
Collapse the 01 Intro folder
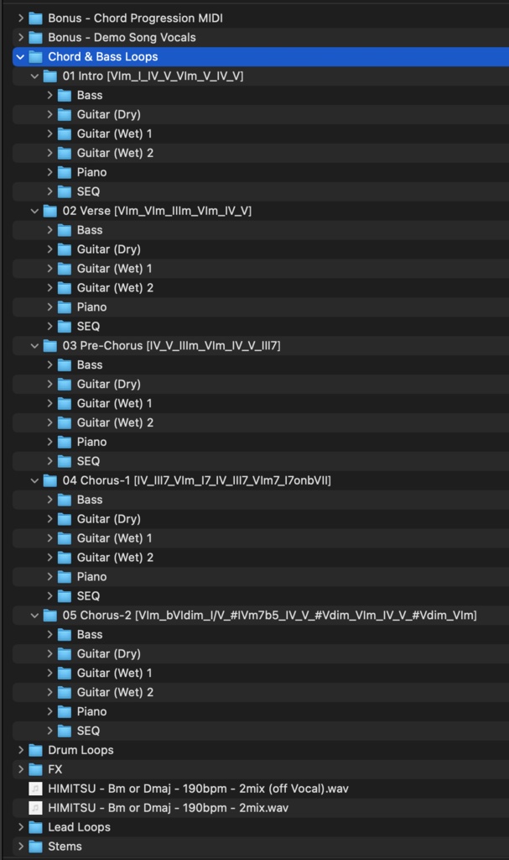tap(34, 76)
